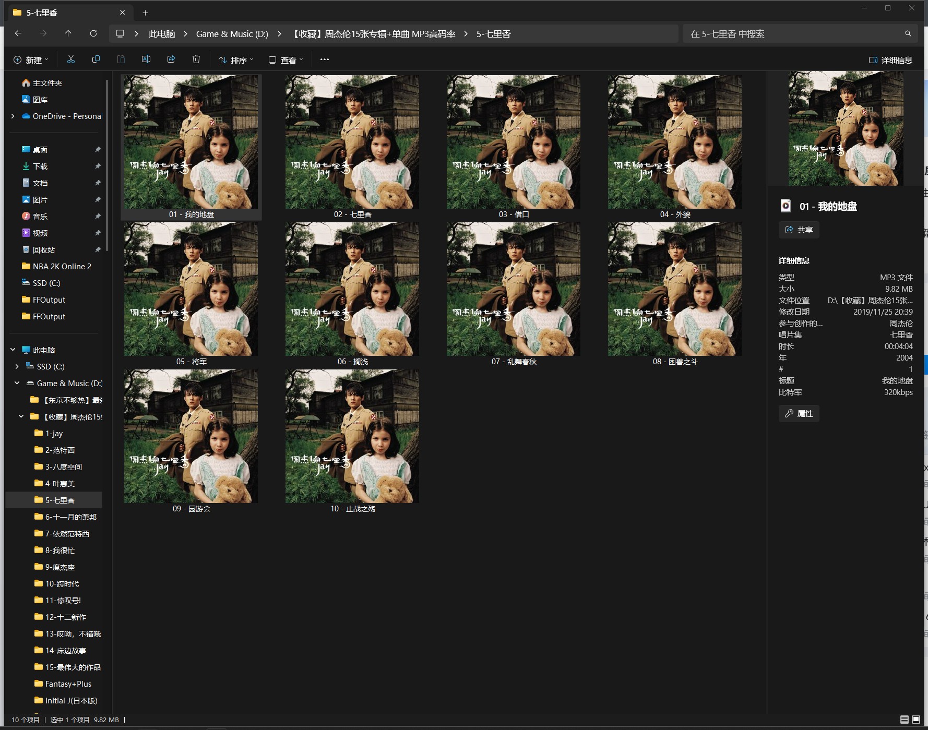Viewport: 928px width, 730px height.
Task: Click the search magnifier icon
Action: click(908, 33)
